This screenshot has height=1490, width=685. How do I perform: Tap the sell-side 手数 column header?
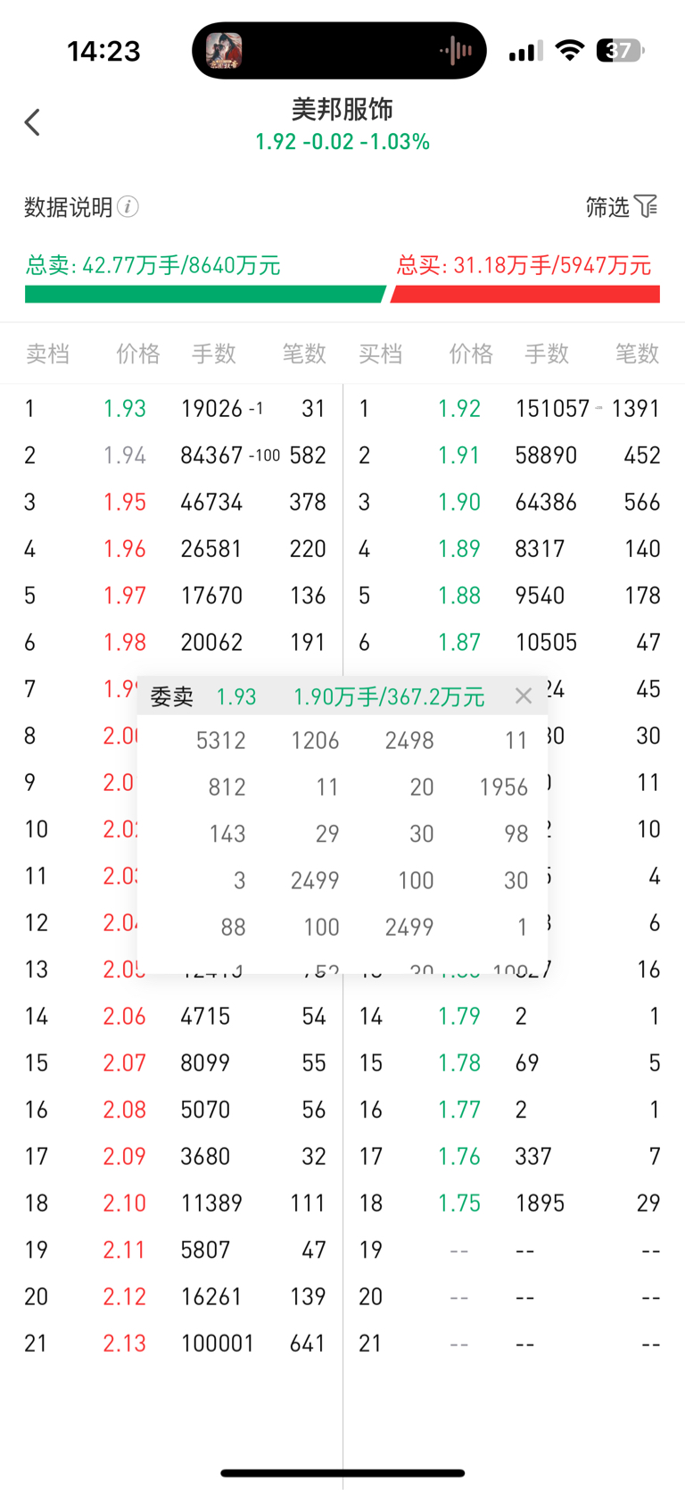[x=214, y=354]
